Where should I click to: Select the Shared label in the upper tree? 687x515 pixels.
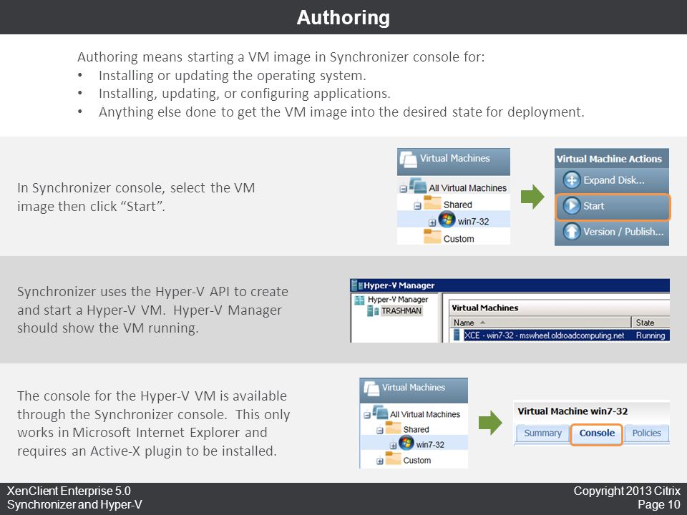[x=458, y=205]
